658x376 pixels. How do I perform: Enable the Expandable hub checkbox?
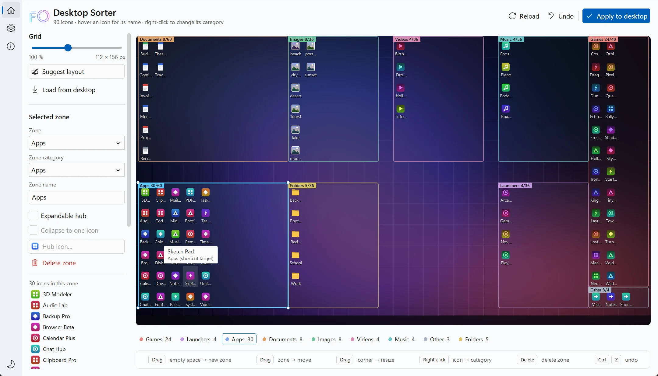(x=34, y=216)
